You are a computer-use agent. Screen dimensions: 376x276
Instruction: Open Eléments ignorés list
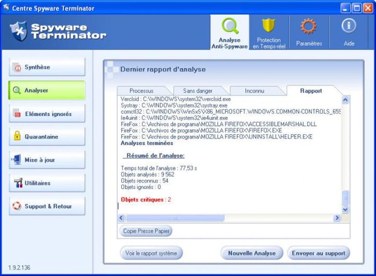pos(47,113)
